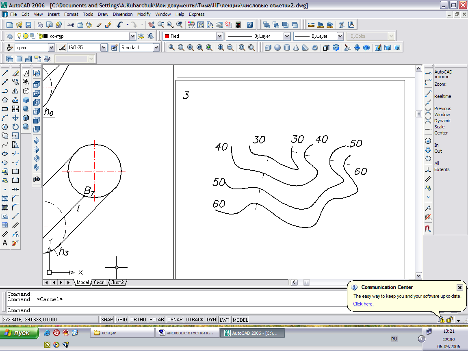Activate Pan Realtime hand icon

(151, 25)
